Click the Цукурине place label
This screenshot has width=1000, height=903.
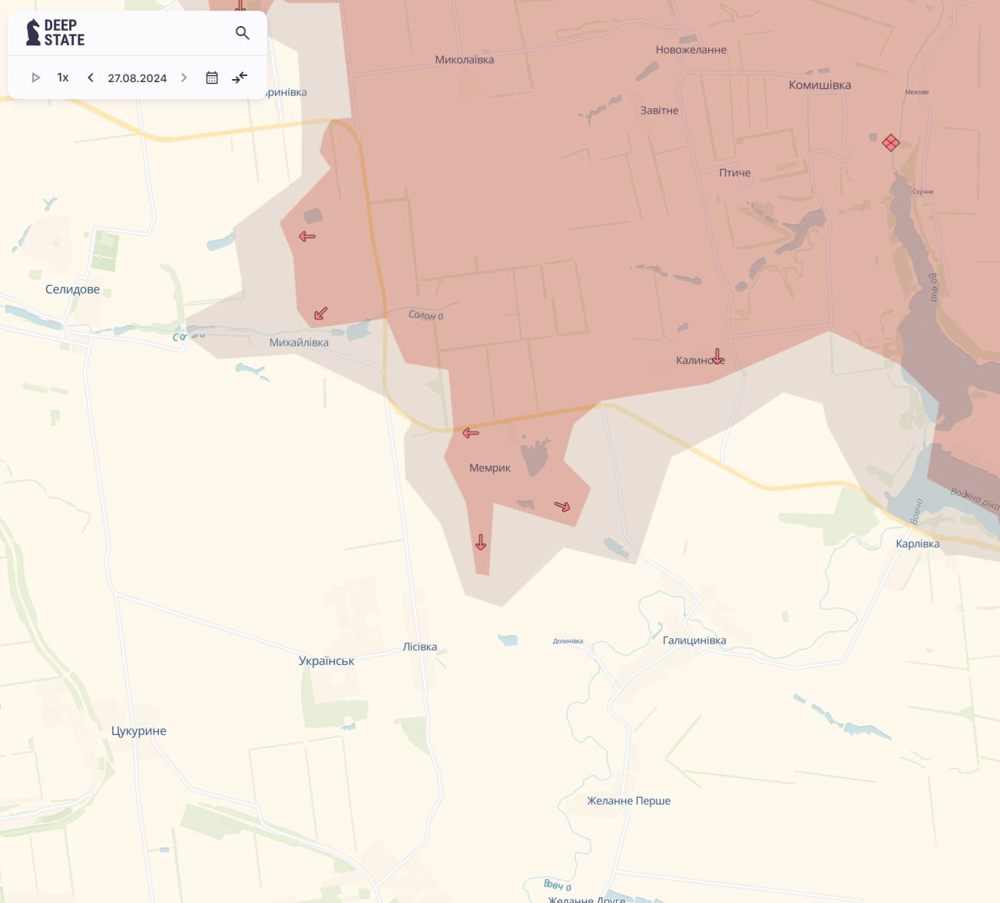(x=138, y=731)
